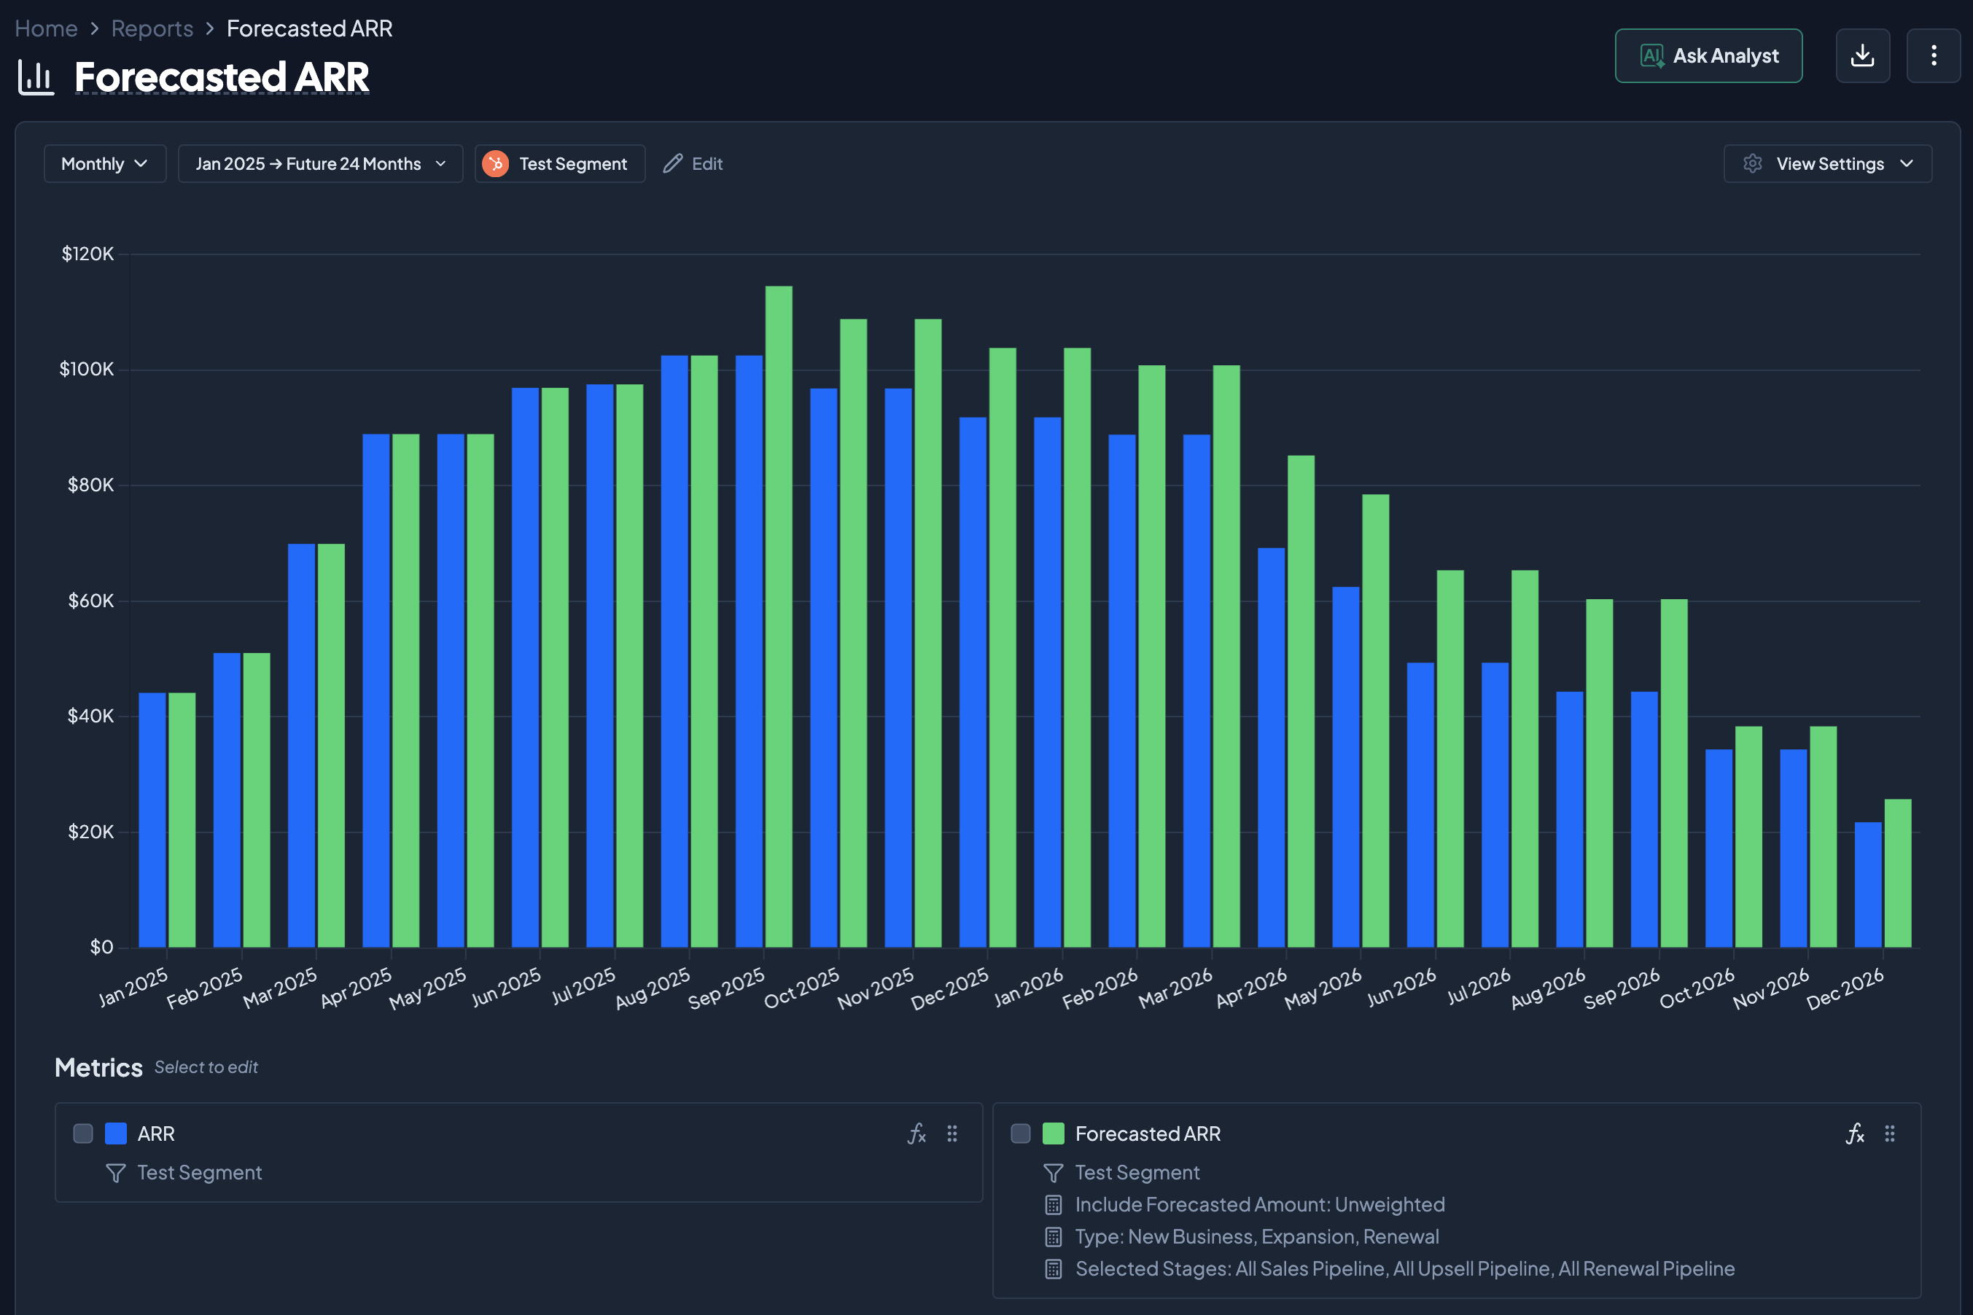Expand the View Settings dropdown
Screen dimensions: 1973x1315
(x=1827, y=163)
